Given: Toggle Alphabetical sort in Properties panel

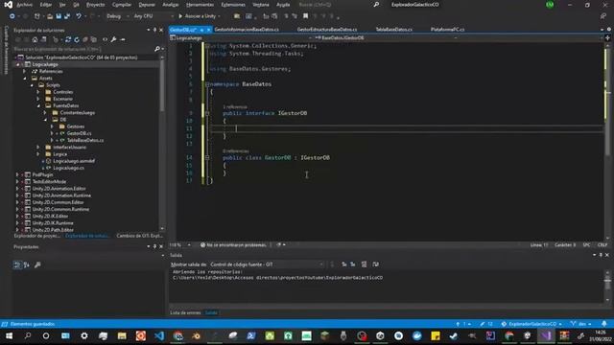Looking at the screenshot, I should pyautogui.click(x=27, y=264).
